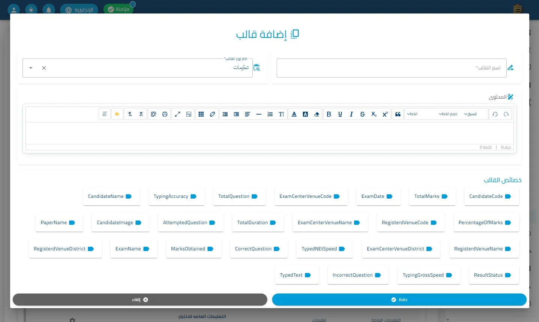This screenshot has width=539, height=322.
Task: Open the numbered list dropdown
Action: pos(270,114)
